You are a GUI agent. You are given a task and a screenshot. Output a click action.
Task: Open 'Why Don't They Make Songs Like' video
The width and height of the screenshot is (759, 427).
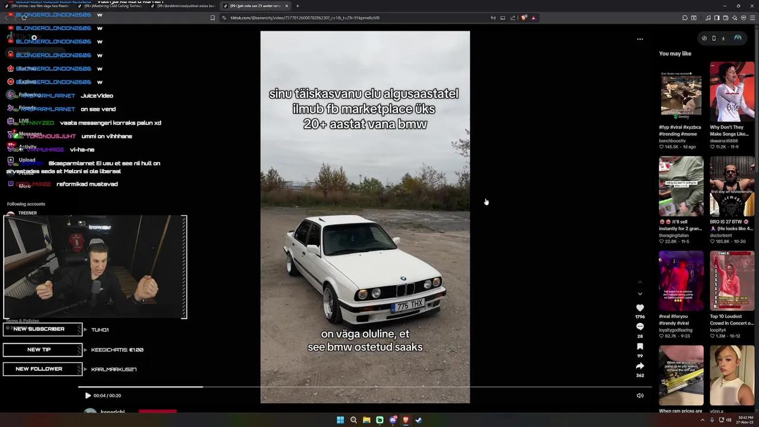click(x=732, y=91)
